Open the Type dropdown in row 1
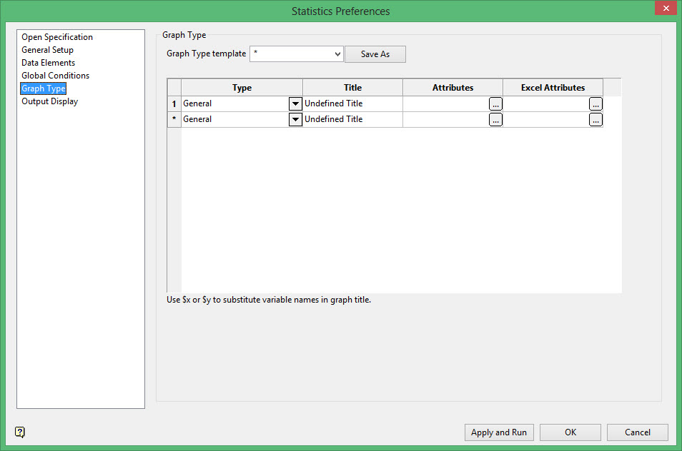 [295, 104]
